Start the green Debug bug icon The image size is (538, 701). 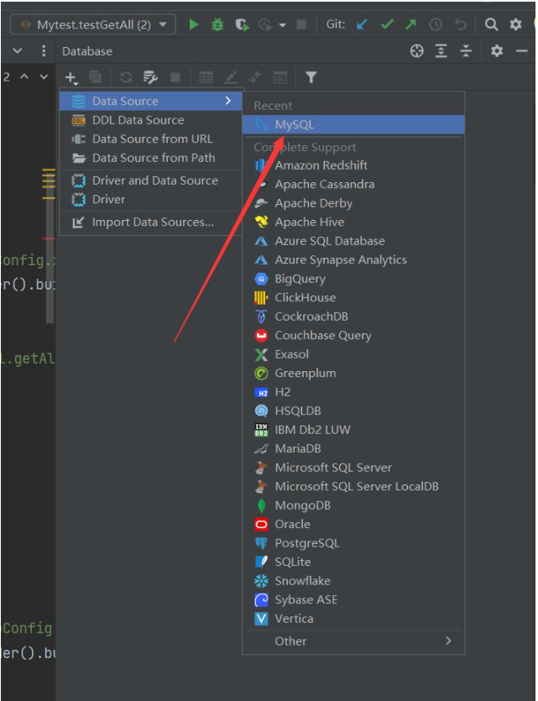pos(217,24)
